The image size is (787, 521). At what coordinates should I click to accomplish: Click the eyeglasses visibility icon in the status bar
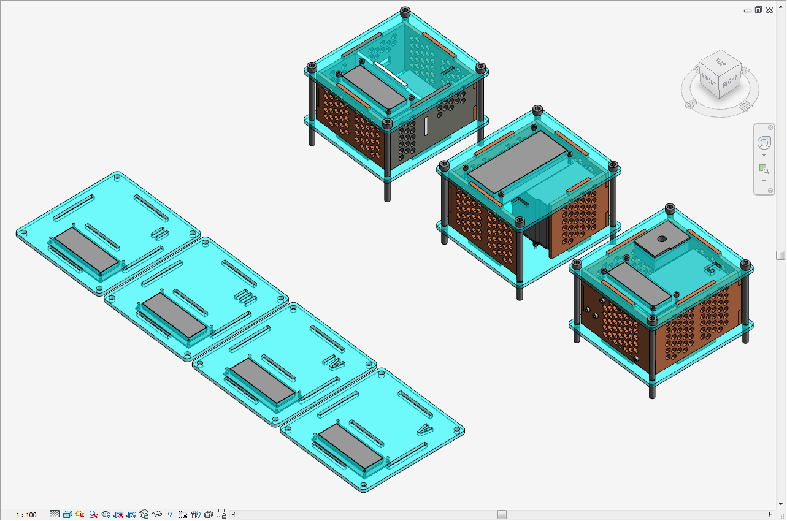157,514
